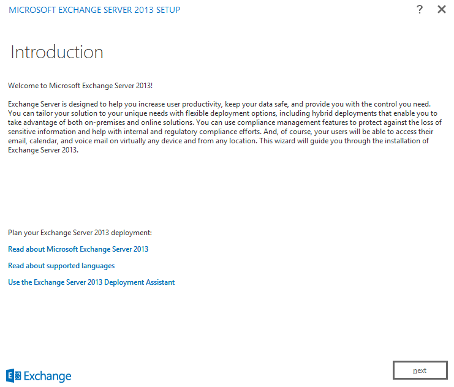Click the blue Exchange logo icon
Image resolution: width=454 pixels, height=387 pixels.
(14, 375)
